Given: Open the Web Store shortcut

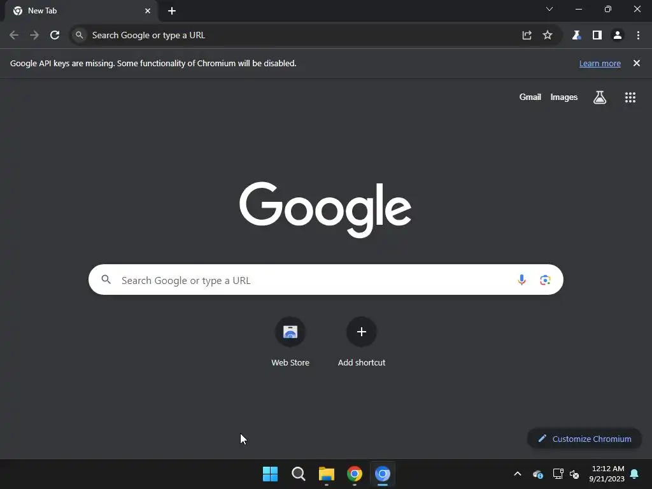Looking at the screenshot, I should coord(290,342).
